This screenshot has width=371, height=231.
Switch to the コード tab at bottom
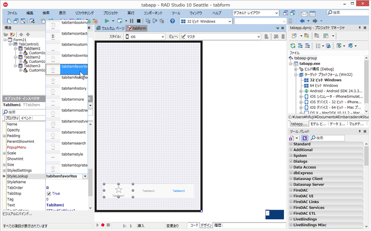(x=194, y=225)
